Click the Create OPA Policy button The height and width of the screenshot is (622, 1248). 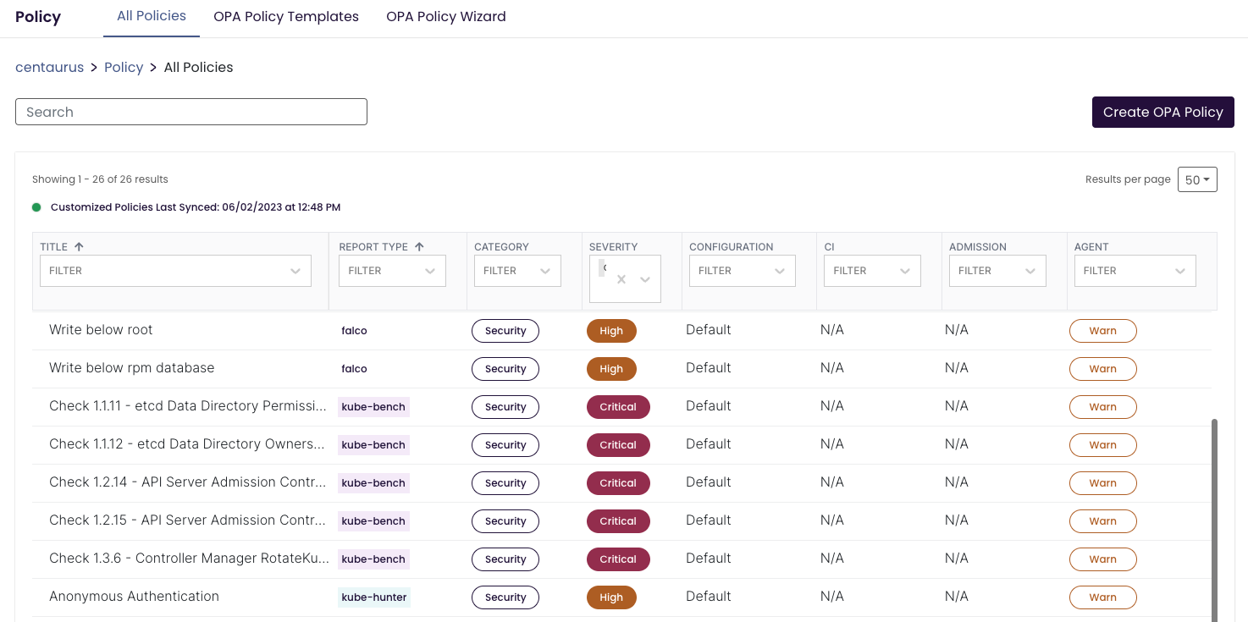click(1162, 112)
